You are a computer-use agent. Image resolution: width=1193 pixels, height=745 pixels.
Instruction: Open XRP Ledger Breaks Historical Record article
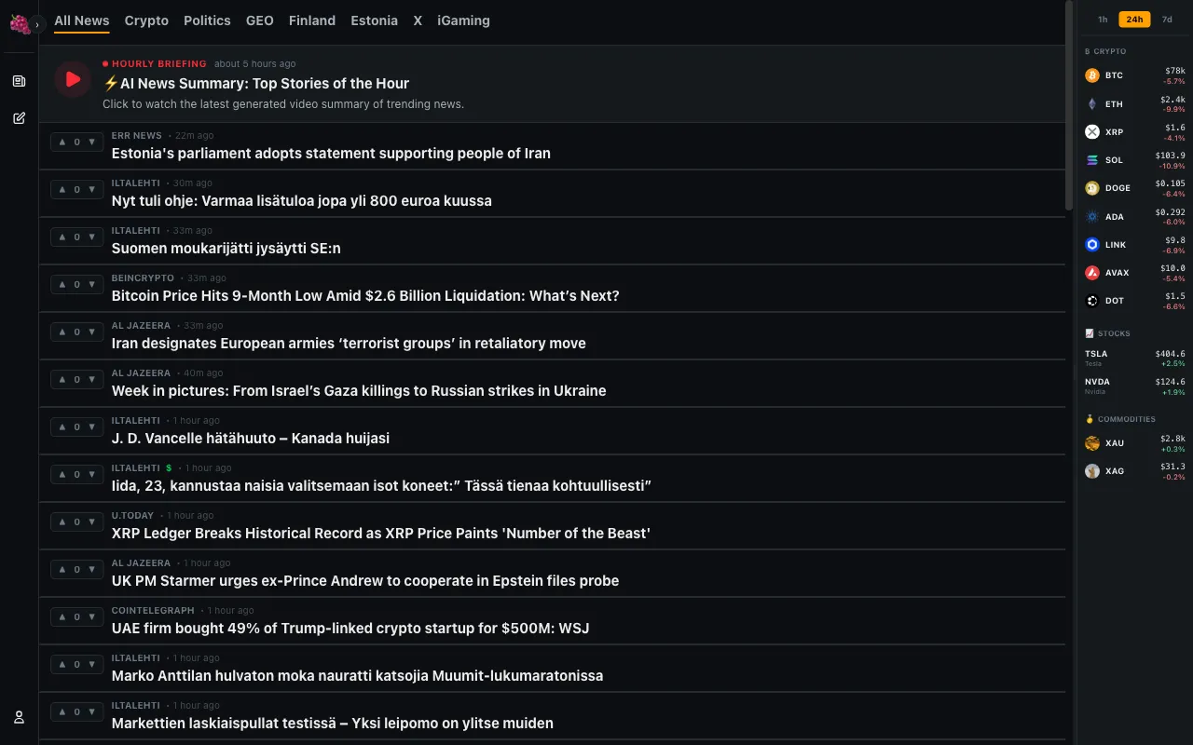[x=381, y=534]
